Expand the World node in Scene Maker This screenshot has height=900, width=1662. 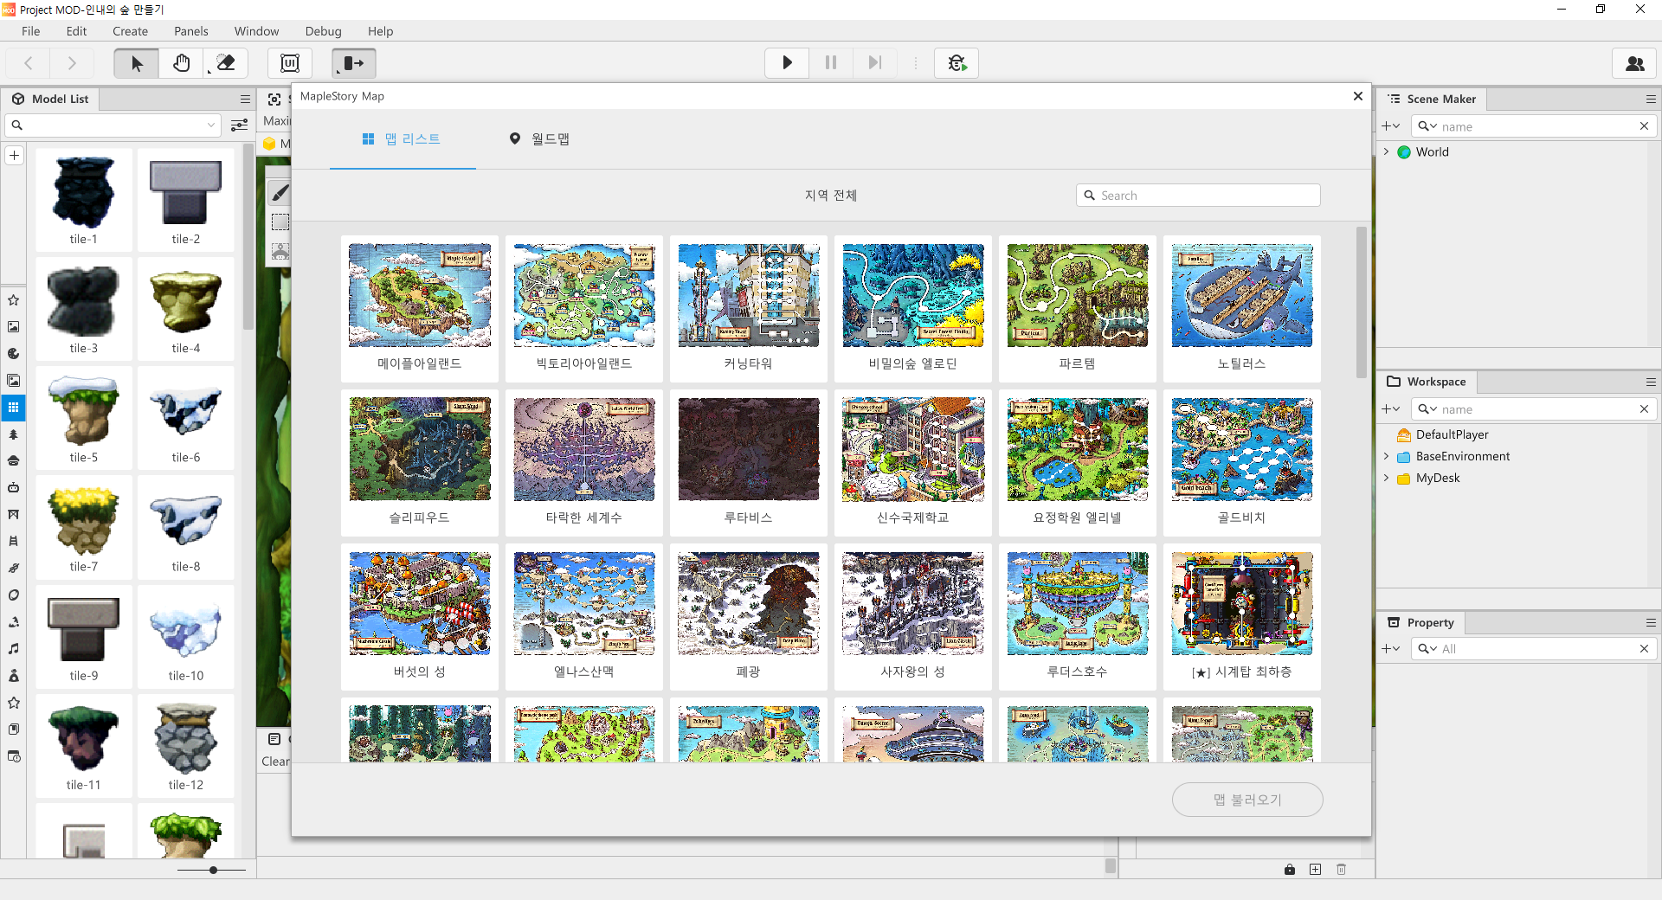click(x=1386, y=151)
